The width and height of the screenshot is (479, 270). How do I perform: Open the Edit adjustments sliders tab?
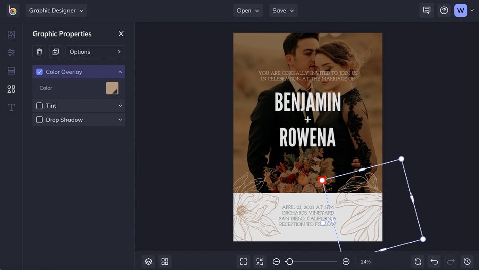pos(11,53)
